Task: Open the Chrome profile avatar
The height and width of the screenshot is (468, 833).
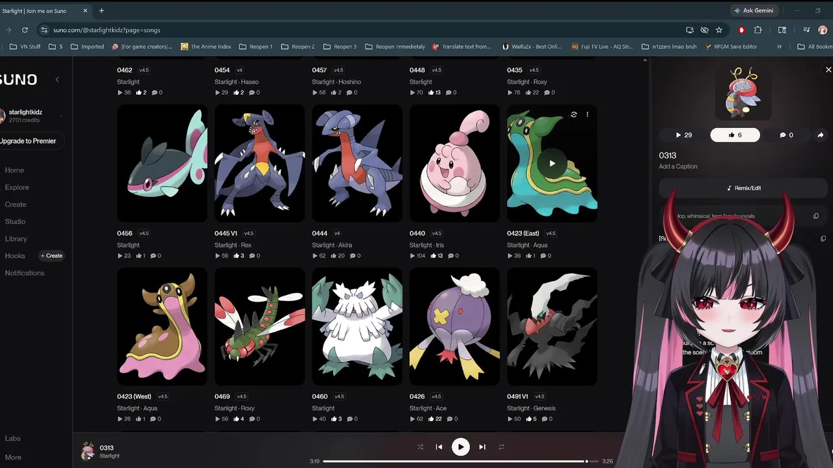Action: pyautogui.click(x=823, y=30)
